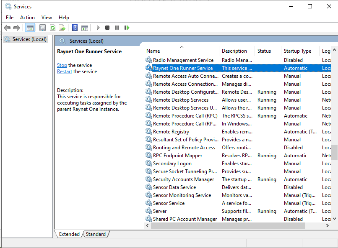The image size is (338, 248).
Task: Toggle Show/Hide Console Tree toolbar button
Action: (x=30, y=28)
